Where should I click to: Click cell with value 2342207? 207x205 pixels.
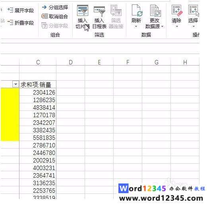[x=38, y=122]
